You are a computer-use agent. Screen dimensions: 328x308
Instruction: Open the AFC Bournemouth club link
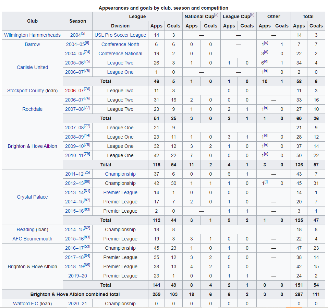click(32, 239)
